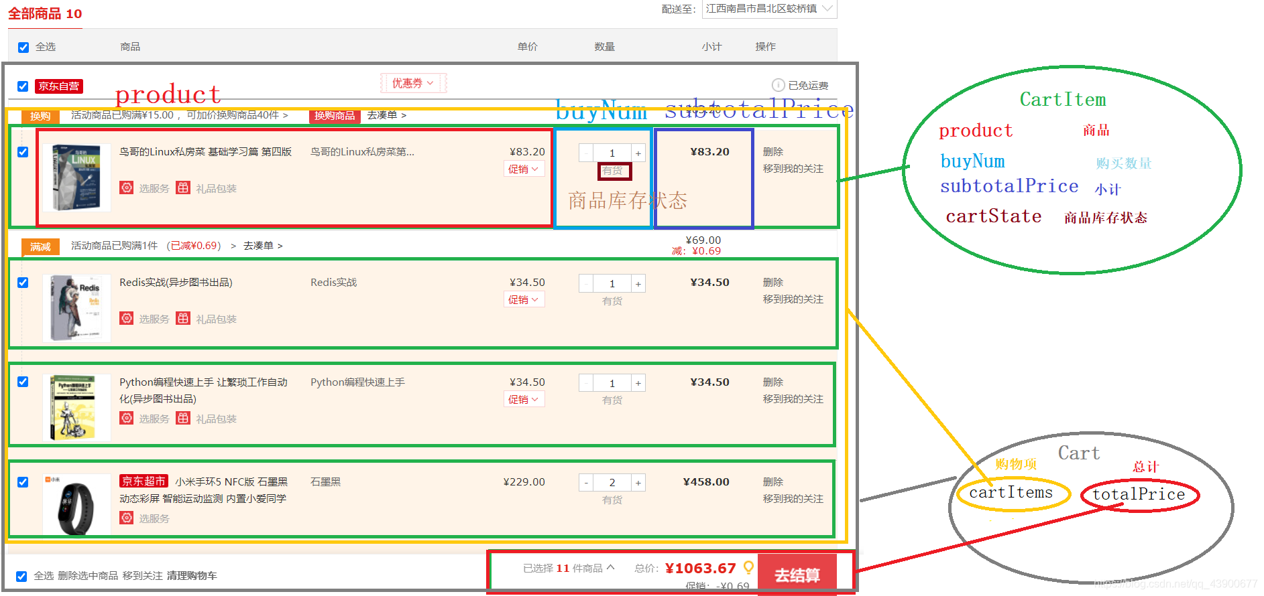Decrease quantity of 小米手环5
Image resolution: width=1264 pixels, height=596 pixels.
click(586, 483)
